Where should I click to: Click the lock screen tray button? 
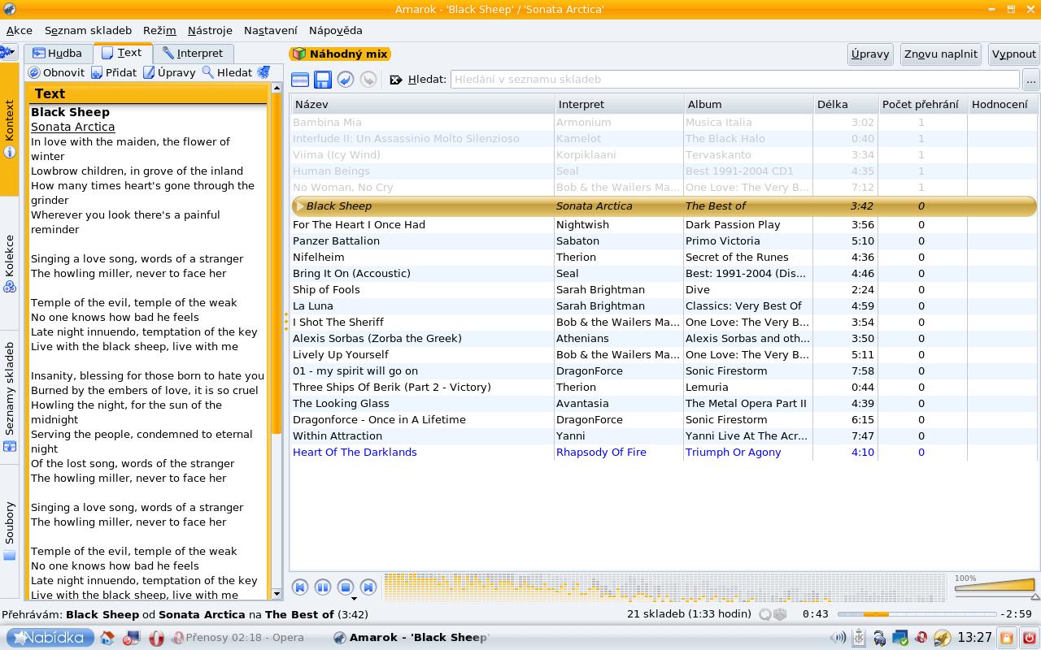pyautogui.click(x=1007, y=638)
